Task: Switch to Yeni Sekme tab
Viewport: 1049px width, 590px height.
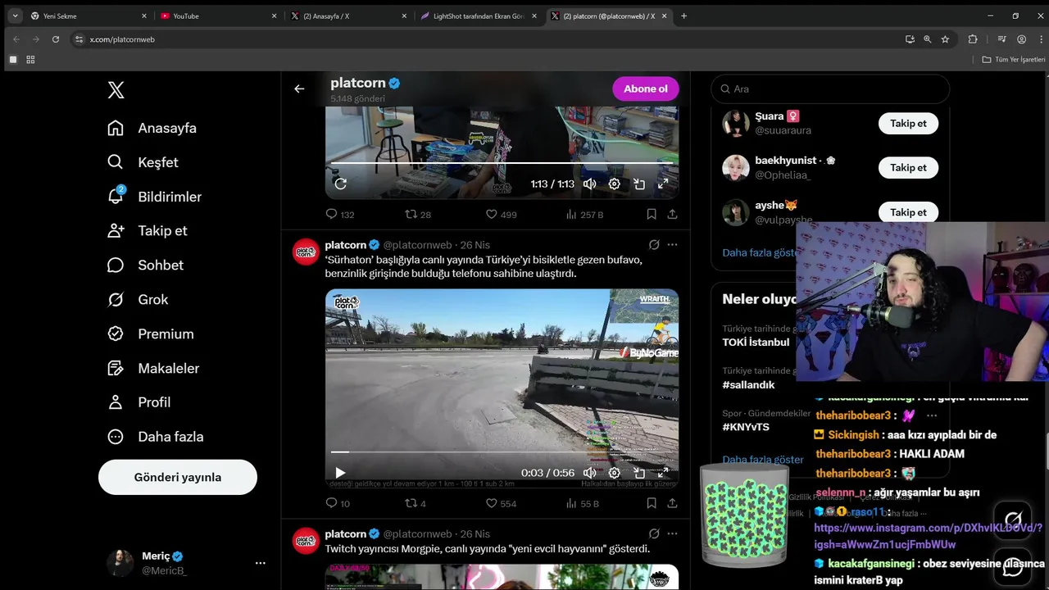Action: [x=87, y=16]
